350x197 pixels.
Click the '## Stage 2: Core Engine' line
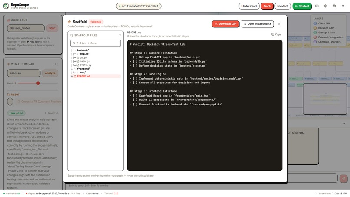click(x=148, y=74)
